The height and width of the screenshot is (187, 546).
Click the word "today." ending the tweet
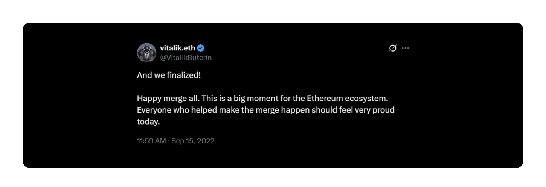(x=148, y=122)
